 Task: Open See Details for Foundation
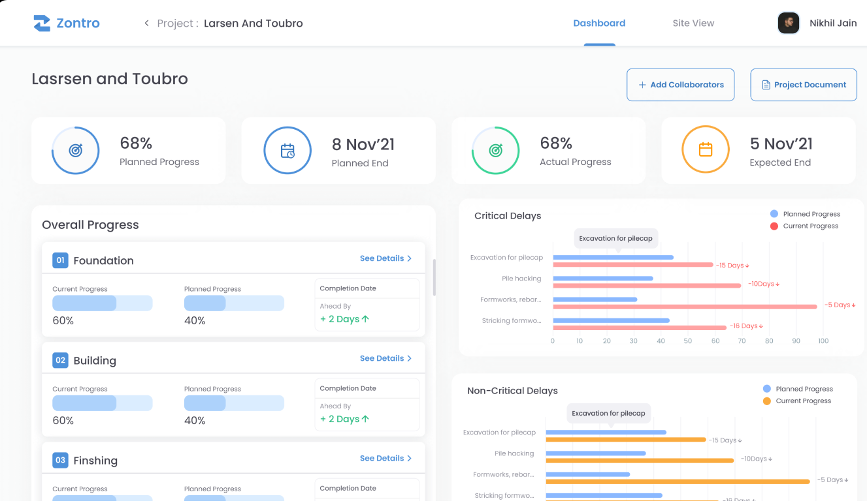pyautogui.click(x=385, y=258)
